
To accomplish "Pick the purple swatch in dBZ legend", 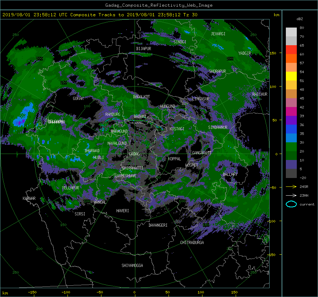I will [x=291, y=120].
